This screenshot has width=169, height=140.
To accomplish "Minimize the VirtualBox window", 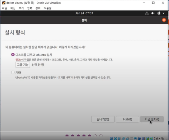I will [144, 3].
